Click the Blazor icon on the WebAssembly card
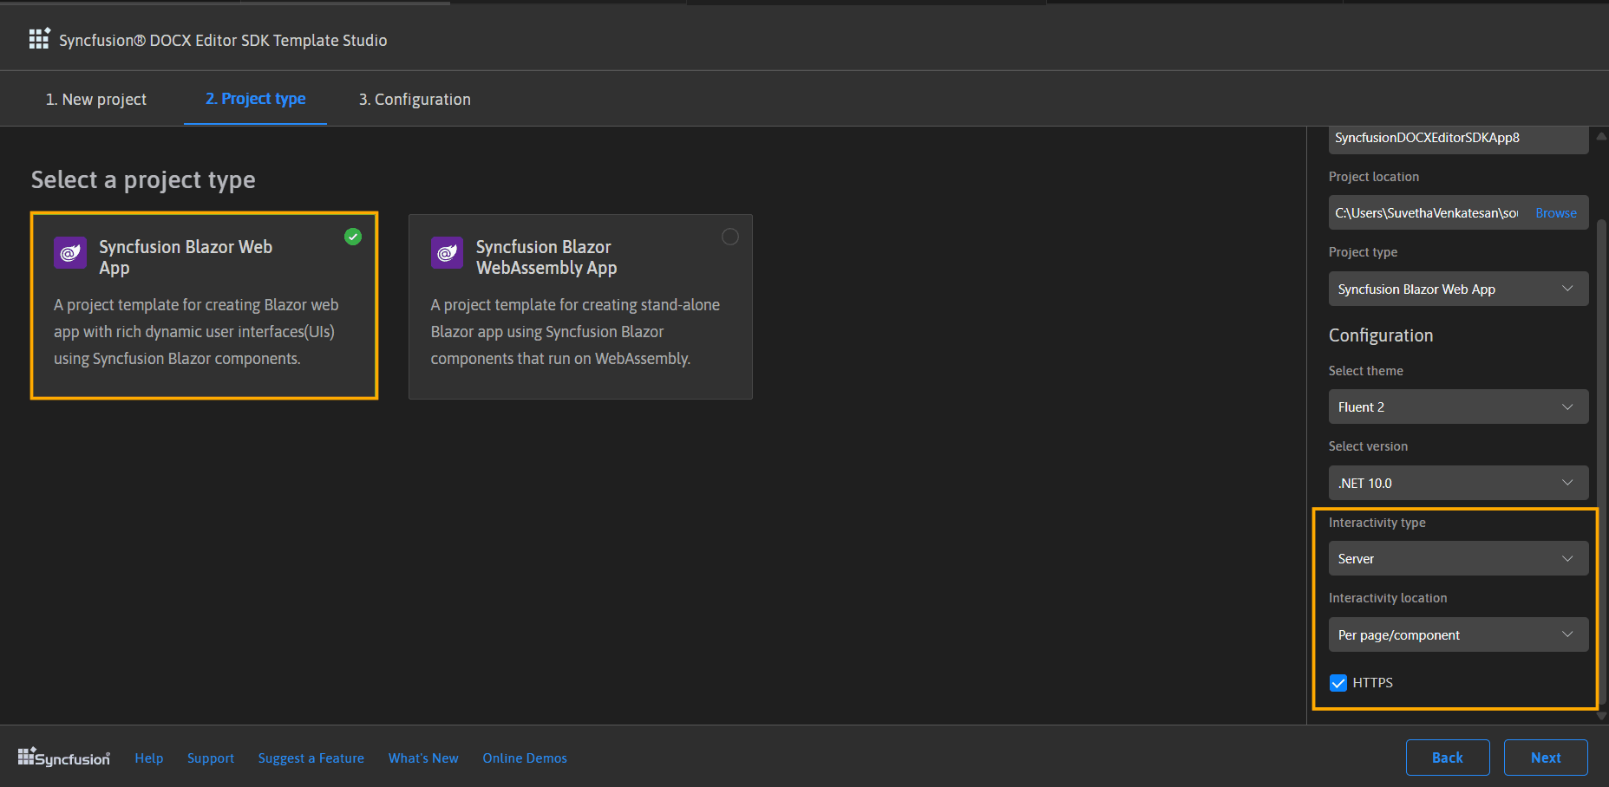Image resolution: width=1609 pixels, height=787 pixels. tap(447, 253)
